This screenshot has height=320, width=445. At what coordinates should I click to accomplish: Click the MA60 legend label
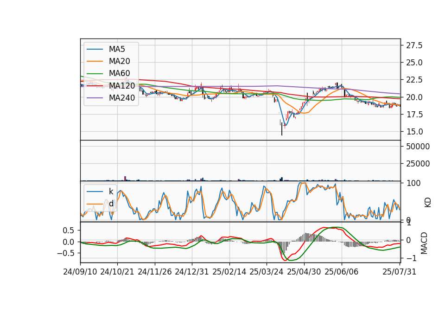[119, 74]
